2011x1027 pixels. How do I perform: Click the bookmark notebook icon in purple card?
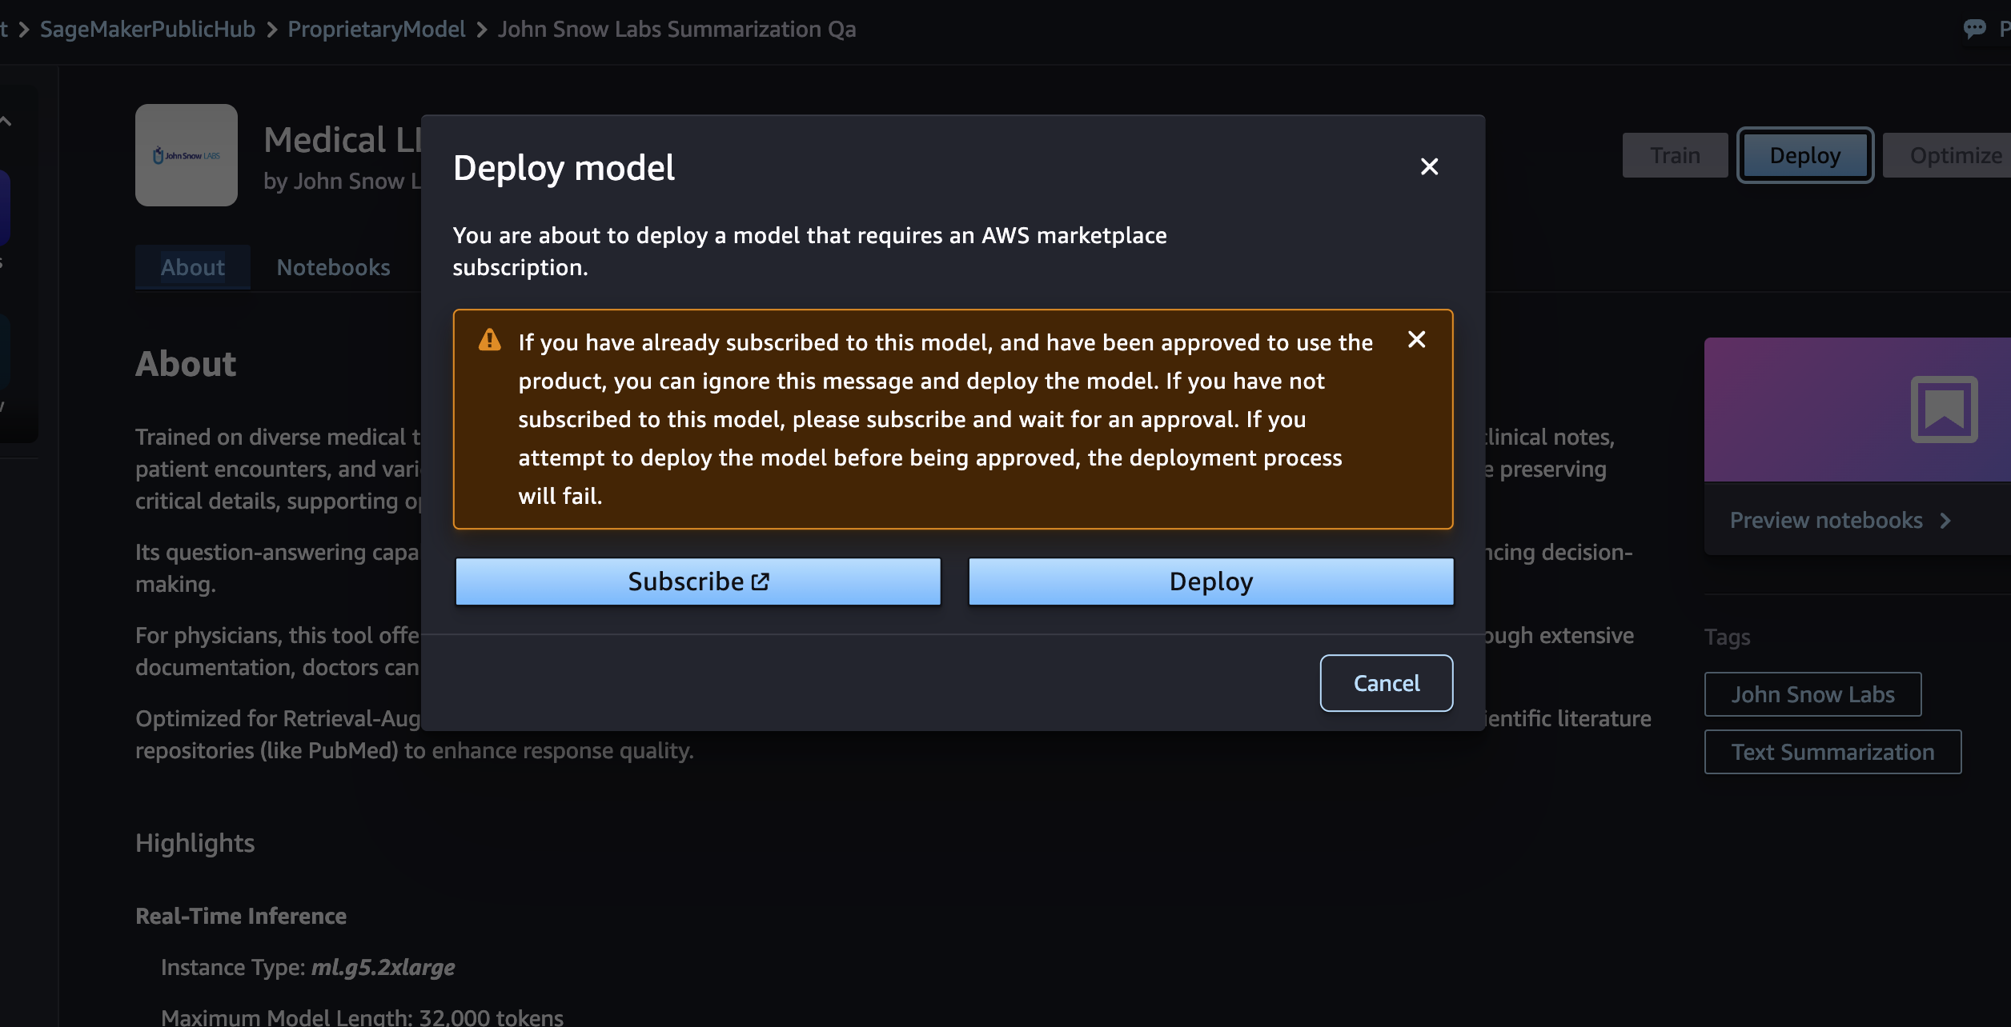[1944, 409]
